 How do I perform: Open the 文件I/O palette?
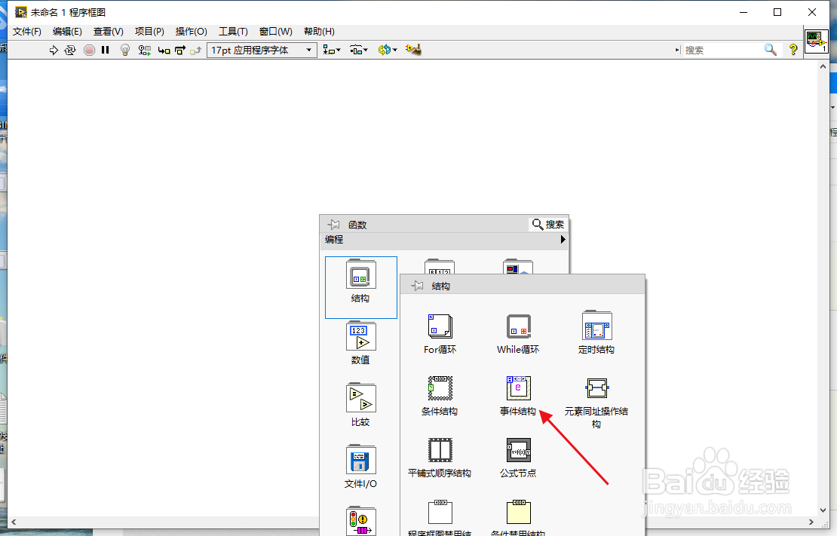361,467
